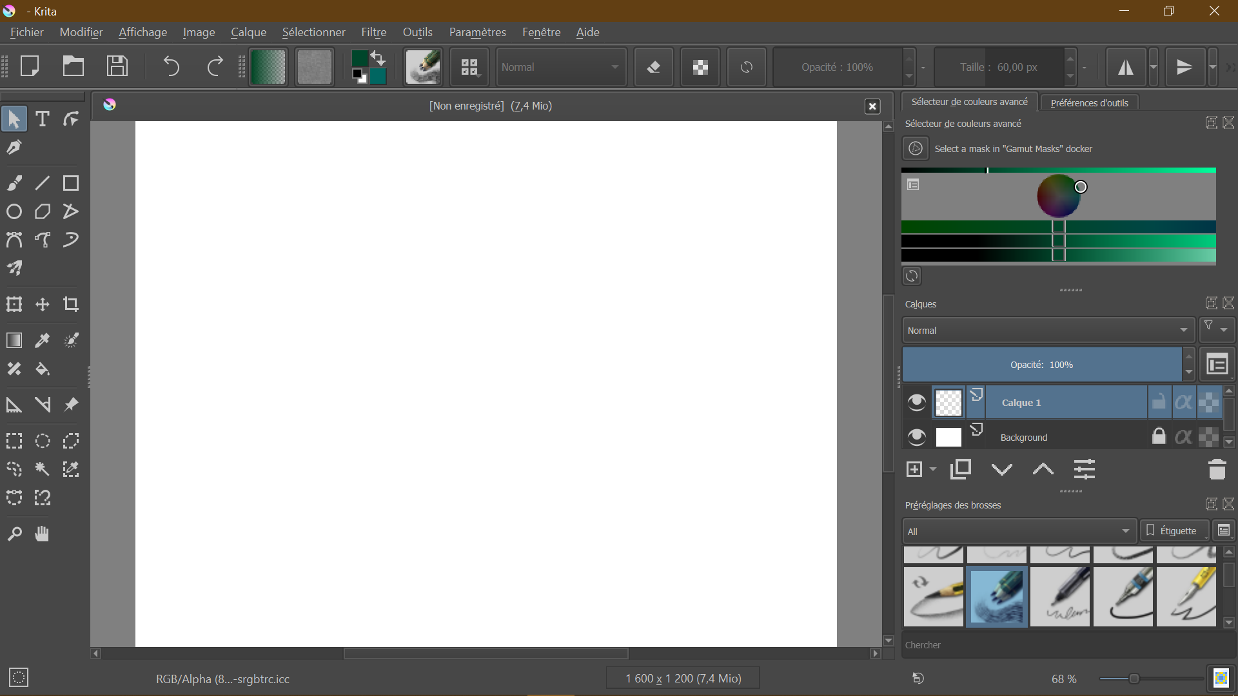
Task: Activate the Crop tool
Action: click(x=71, y=304)
